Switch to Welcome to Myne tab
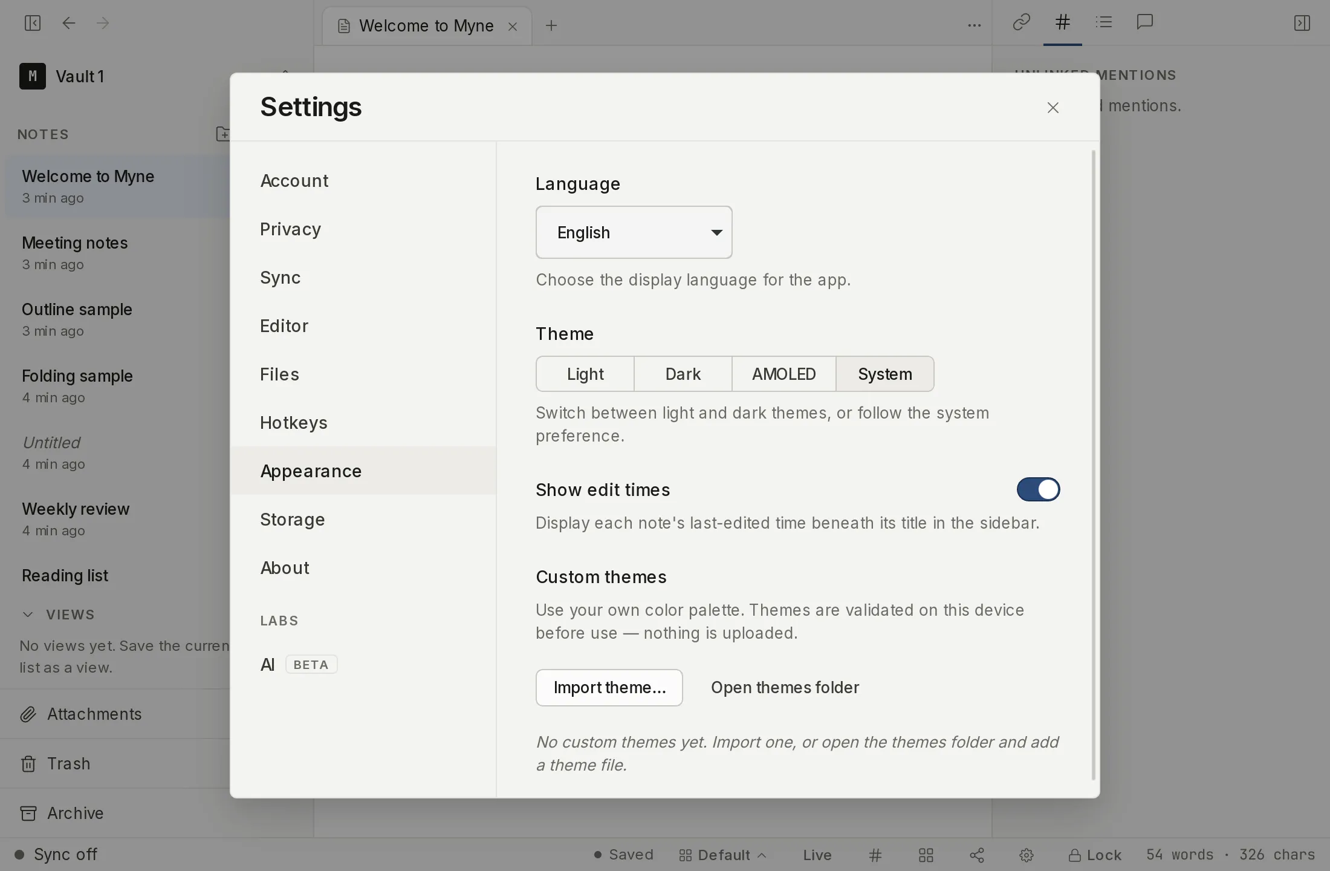Viewport: 1330px width, 871px height. click(426, 26)
